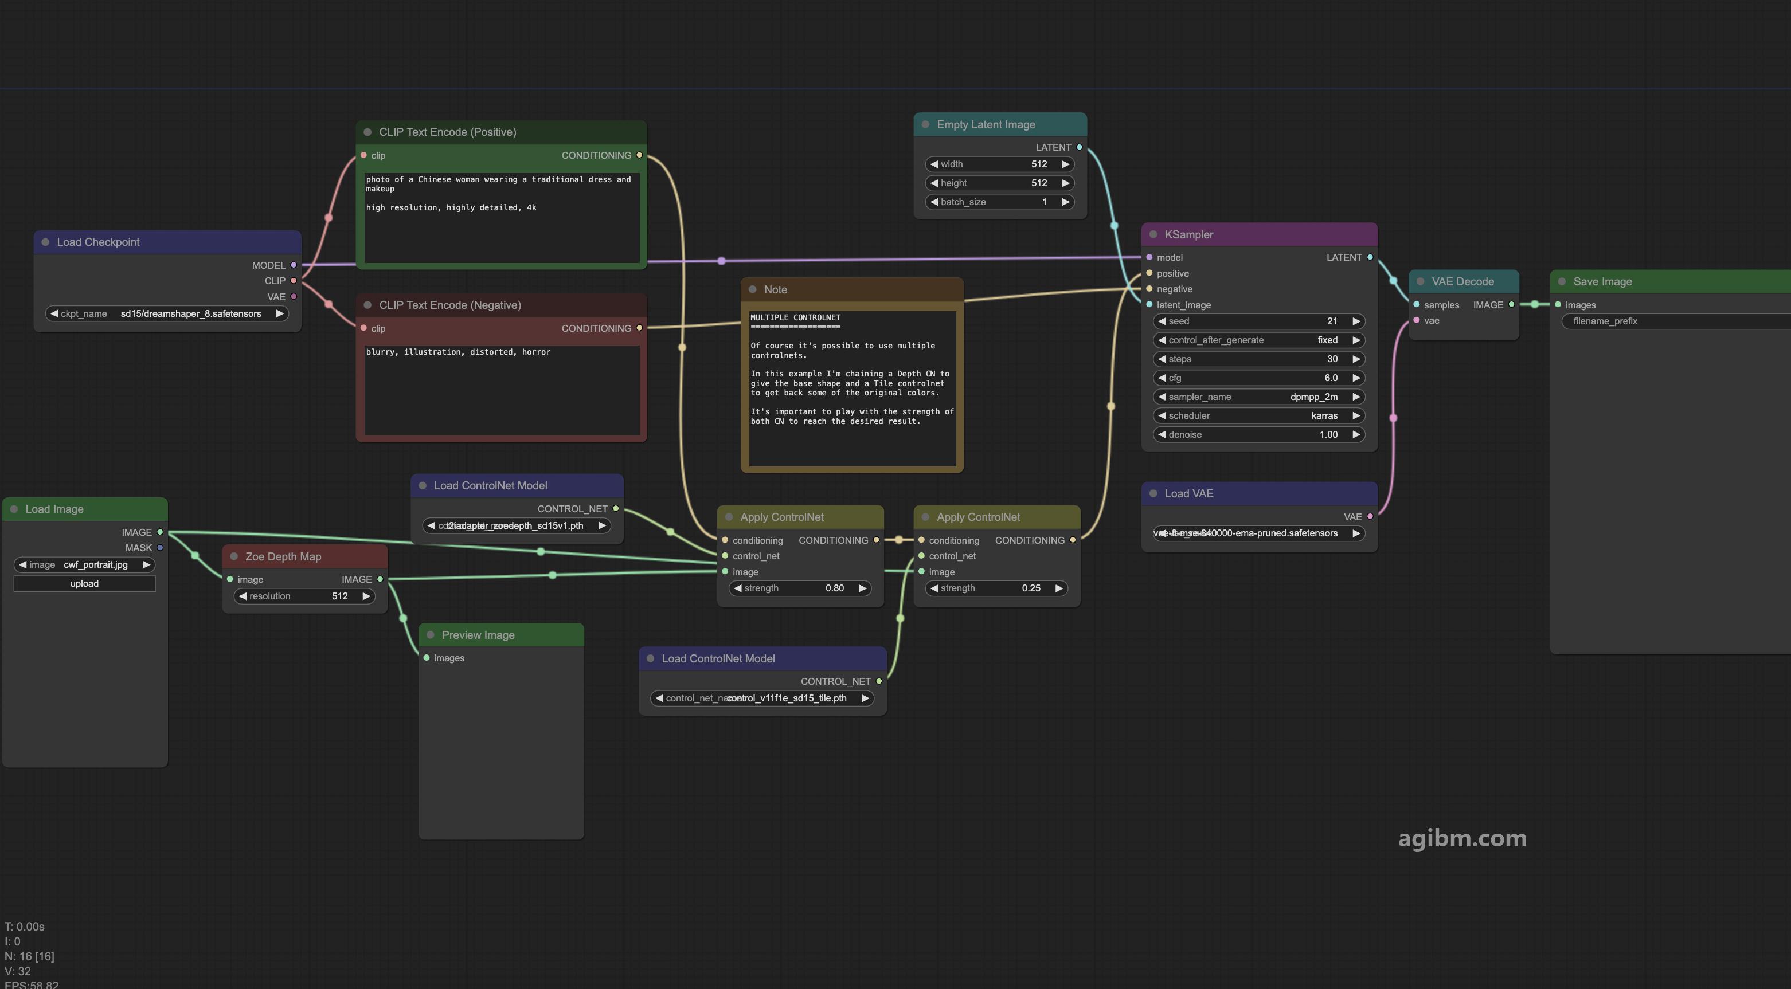Increase Zoe Depth Map resolution with right arrow
1791x989 pixels.
pyautogui.click(x=366, y=596)
